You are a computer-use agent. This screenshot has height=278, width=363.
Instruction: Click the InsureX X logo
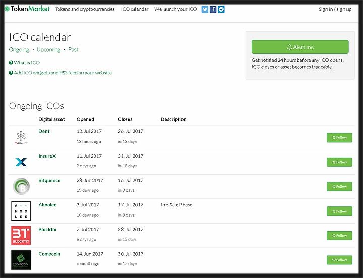coord(21,162)
